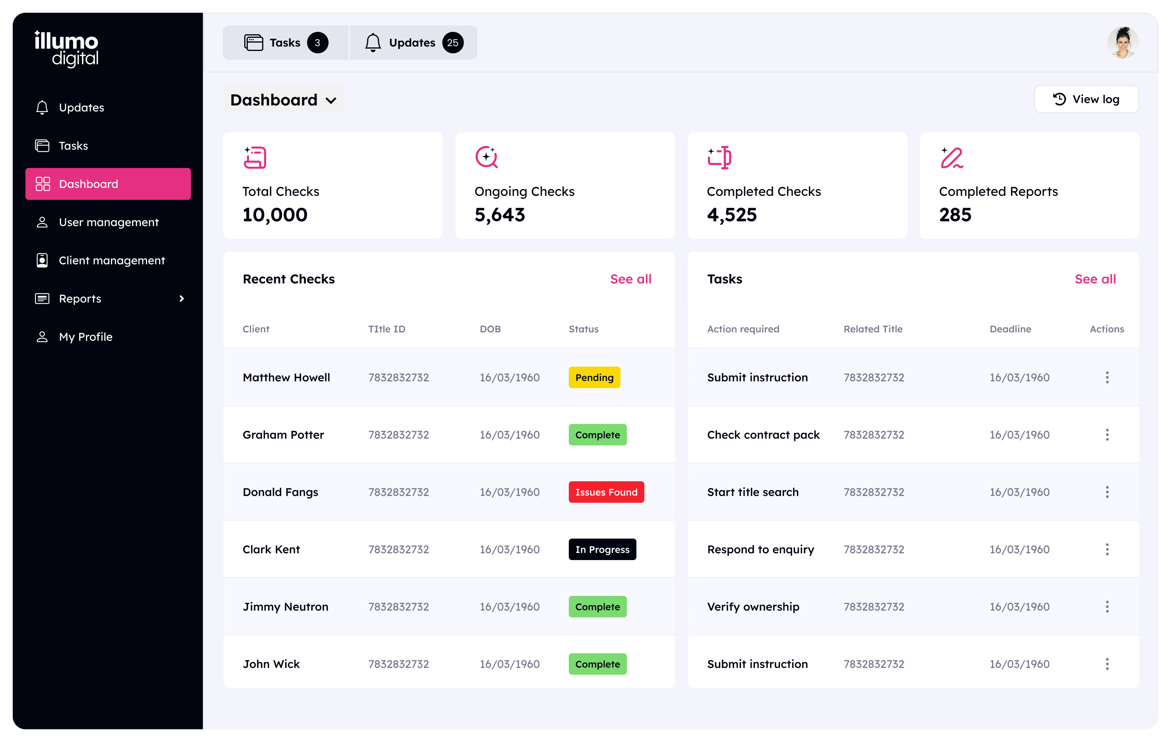This screenshot has height=742, width=1171.
Task: Switch to the Tasks tab in header
Action: pos(286,43)
